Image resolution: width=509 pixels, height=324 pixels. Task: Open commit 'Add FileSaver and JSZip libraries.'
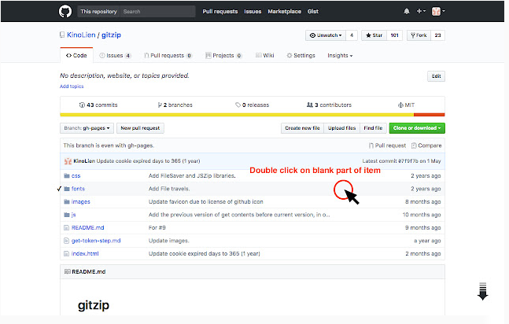pyautogui.click(x=192, y=176)
